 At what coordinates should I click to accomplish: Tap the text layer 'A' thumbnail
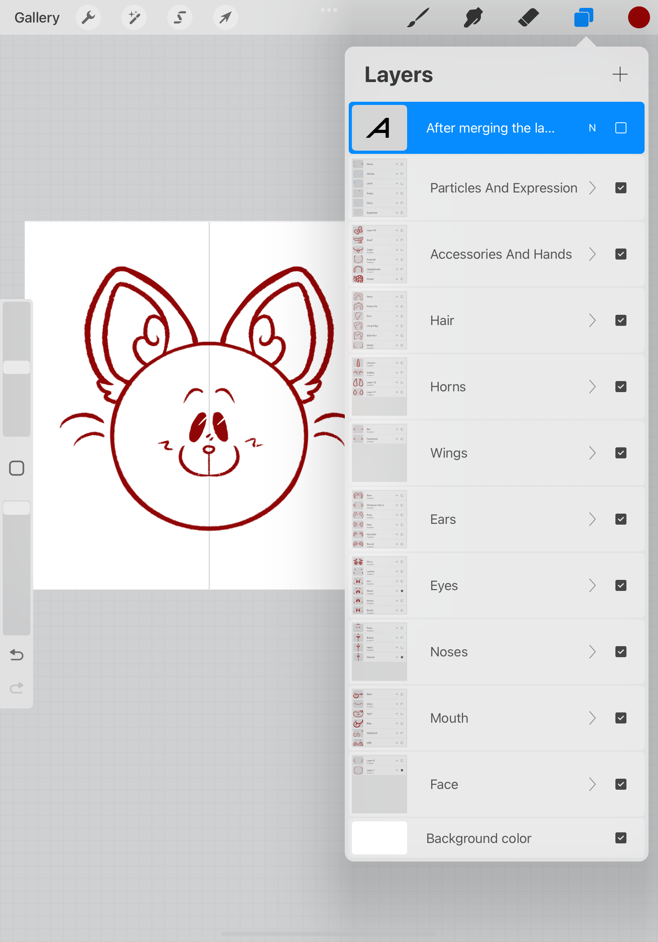tap(379, 128)
